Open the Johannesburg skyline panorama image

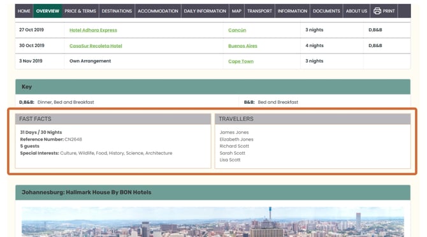(213, 222)
